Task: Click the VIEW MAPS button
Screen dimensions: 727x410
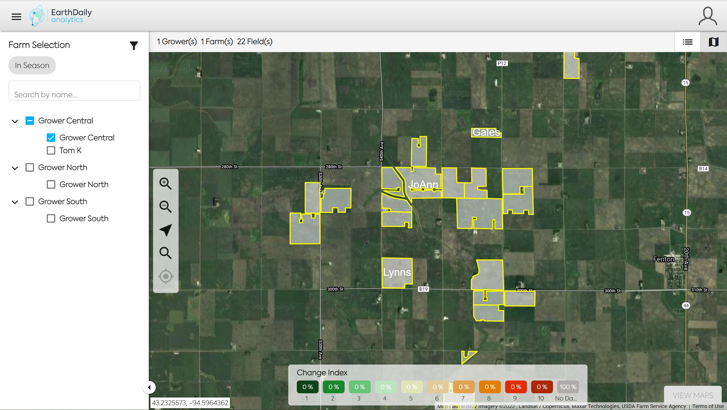Action: point(692,395)
